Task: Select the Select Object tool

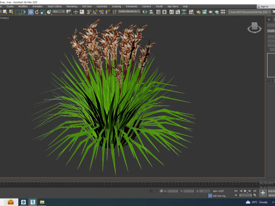Action: click(x=5, y=12)
